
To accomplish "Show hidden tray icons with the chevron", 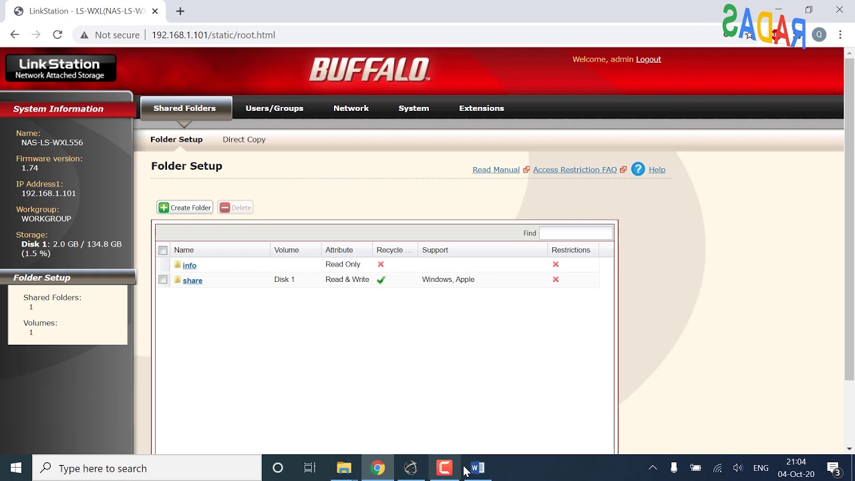I will 653,468.
